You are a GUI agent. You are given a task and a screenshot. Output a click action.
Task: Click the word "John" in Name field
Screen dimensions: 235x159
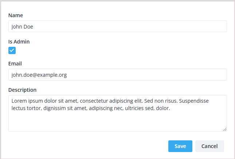[17, 26]
